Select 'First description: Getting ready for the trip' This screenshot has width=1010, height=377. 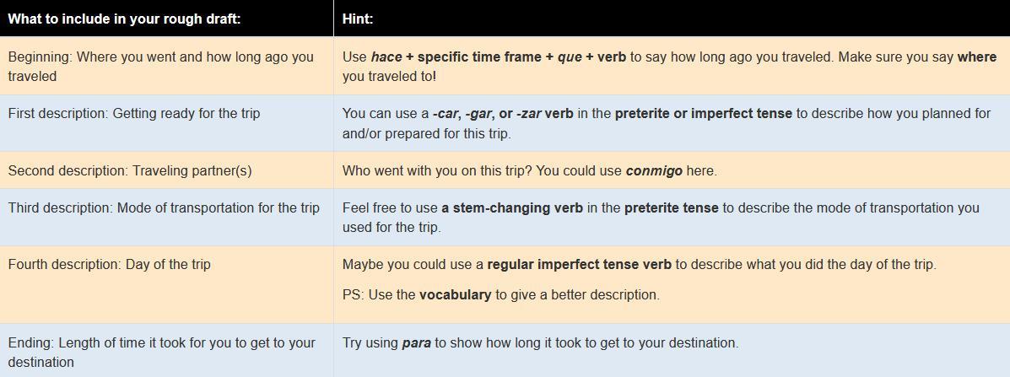166,123
